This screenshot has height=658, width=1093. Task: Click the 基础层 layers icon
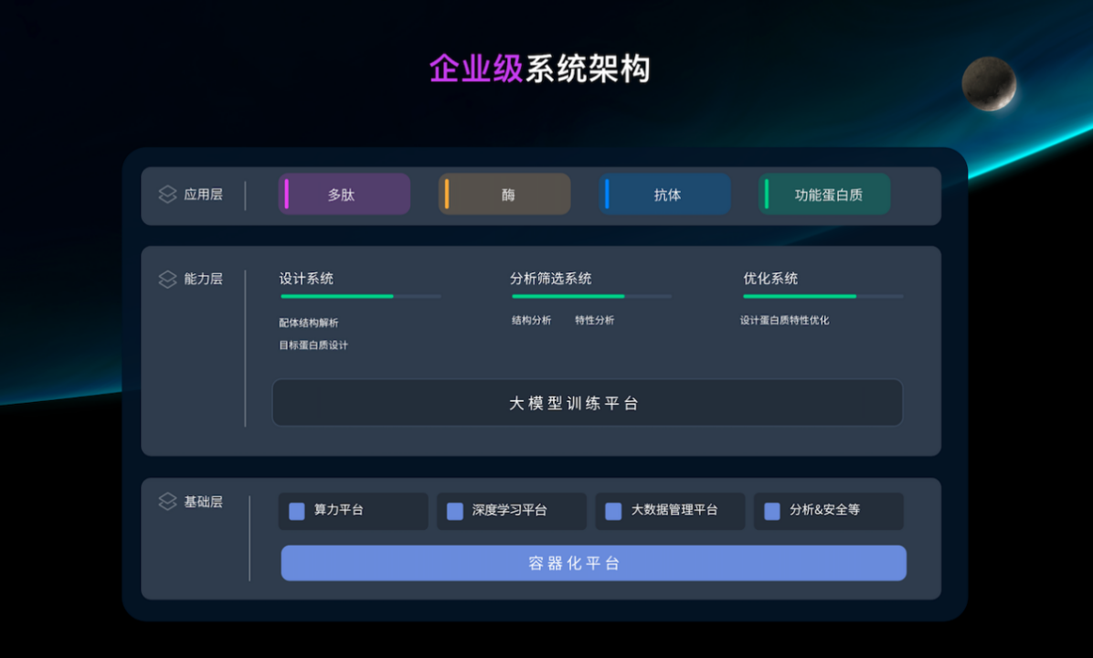click(167, 502)
